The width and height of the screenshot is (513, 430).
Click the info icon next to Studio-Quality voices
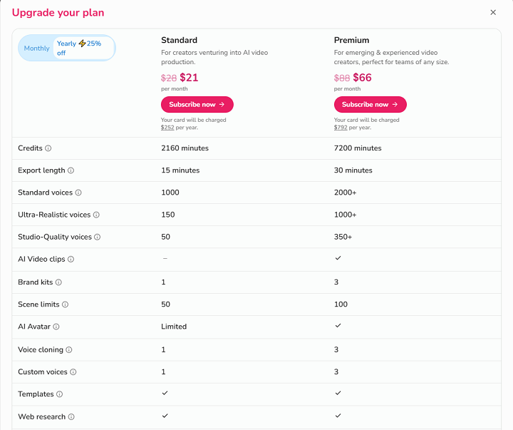click(x=98, y=237)
